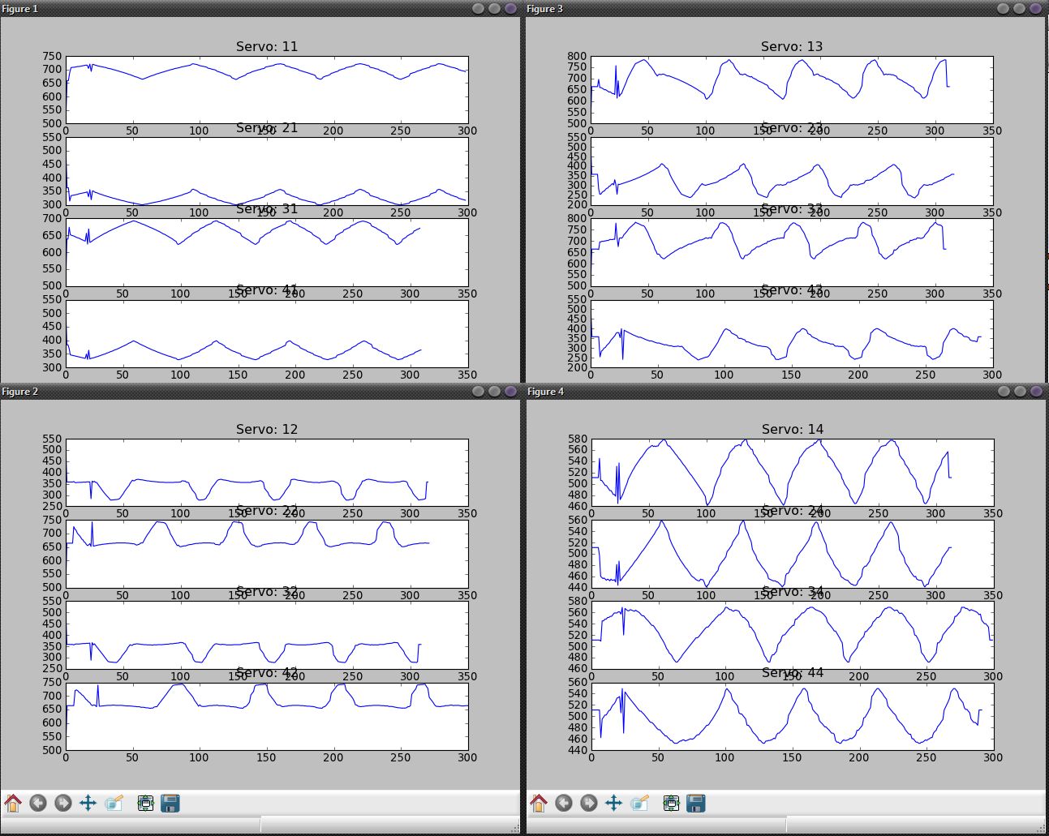1049x836 pixels.
Task: Activate the Pan/move axes tool in Figure 2
Action: coord(88,803)
